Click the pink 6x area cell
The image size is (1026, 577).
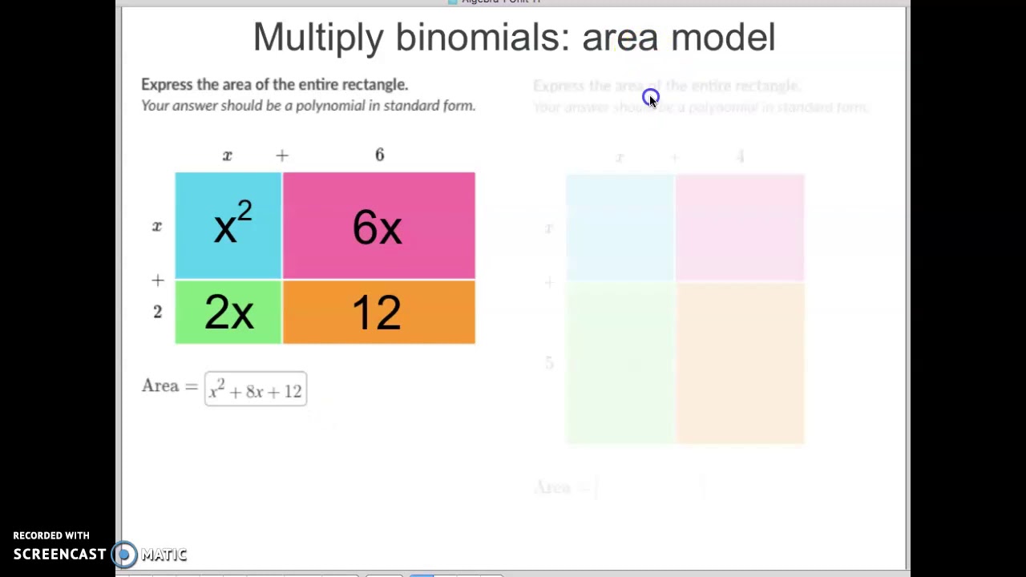pos(378,225)
